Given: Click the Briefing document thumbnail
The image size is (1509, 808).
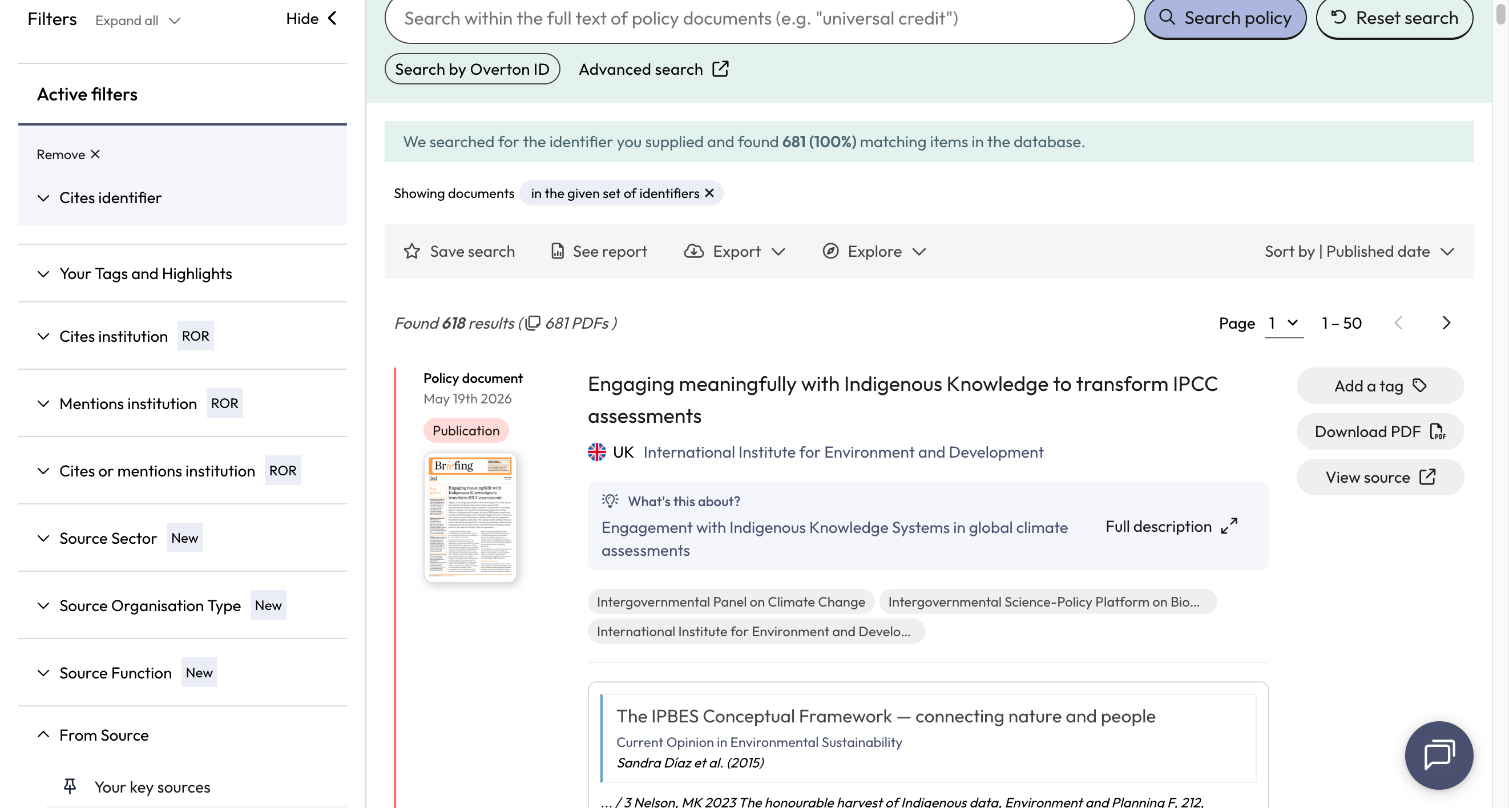Looking at the screenshot, I should click(x=470, y=517).
